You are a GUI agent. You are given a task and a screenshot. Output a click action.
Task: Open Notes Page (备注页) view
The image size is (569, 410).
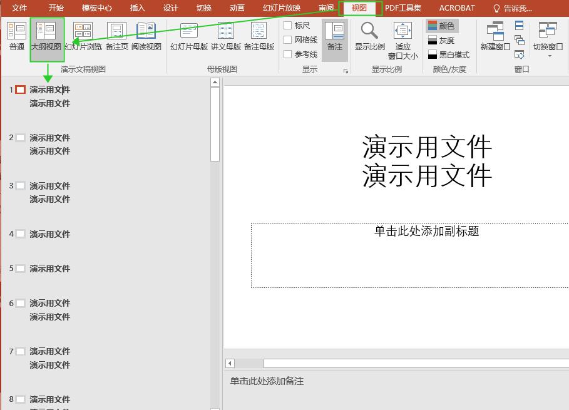[x=116, y=37]
